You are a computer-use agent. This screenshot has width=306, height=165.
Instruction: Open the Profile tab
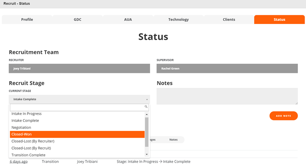(x=27, y=19)
